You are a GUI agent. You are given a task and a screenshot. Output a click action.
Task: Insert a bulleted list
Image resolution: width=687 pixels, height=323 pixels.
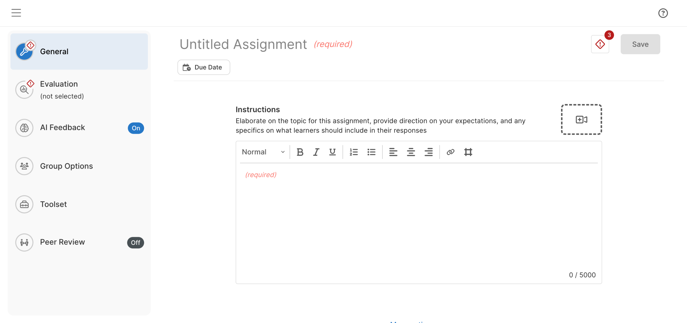[371, 152]
